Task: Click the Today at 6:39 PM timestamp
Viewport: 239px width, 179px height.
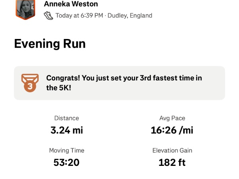Action: click(x=79, y=16)
